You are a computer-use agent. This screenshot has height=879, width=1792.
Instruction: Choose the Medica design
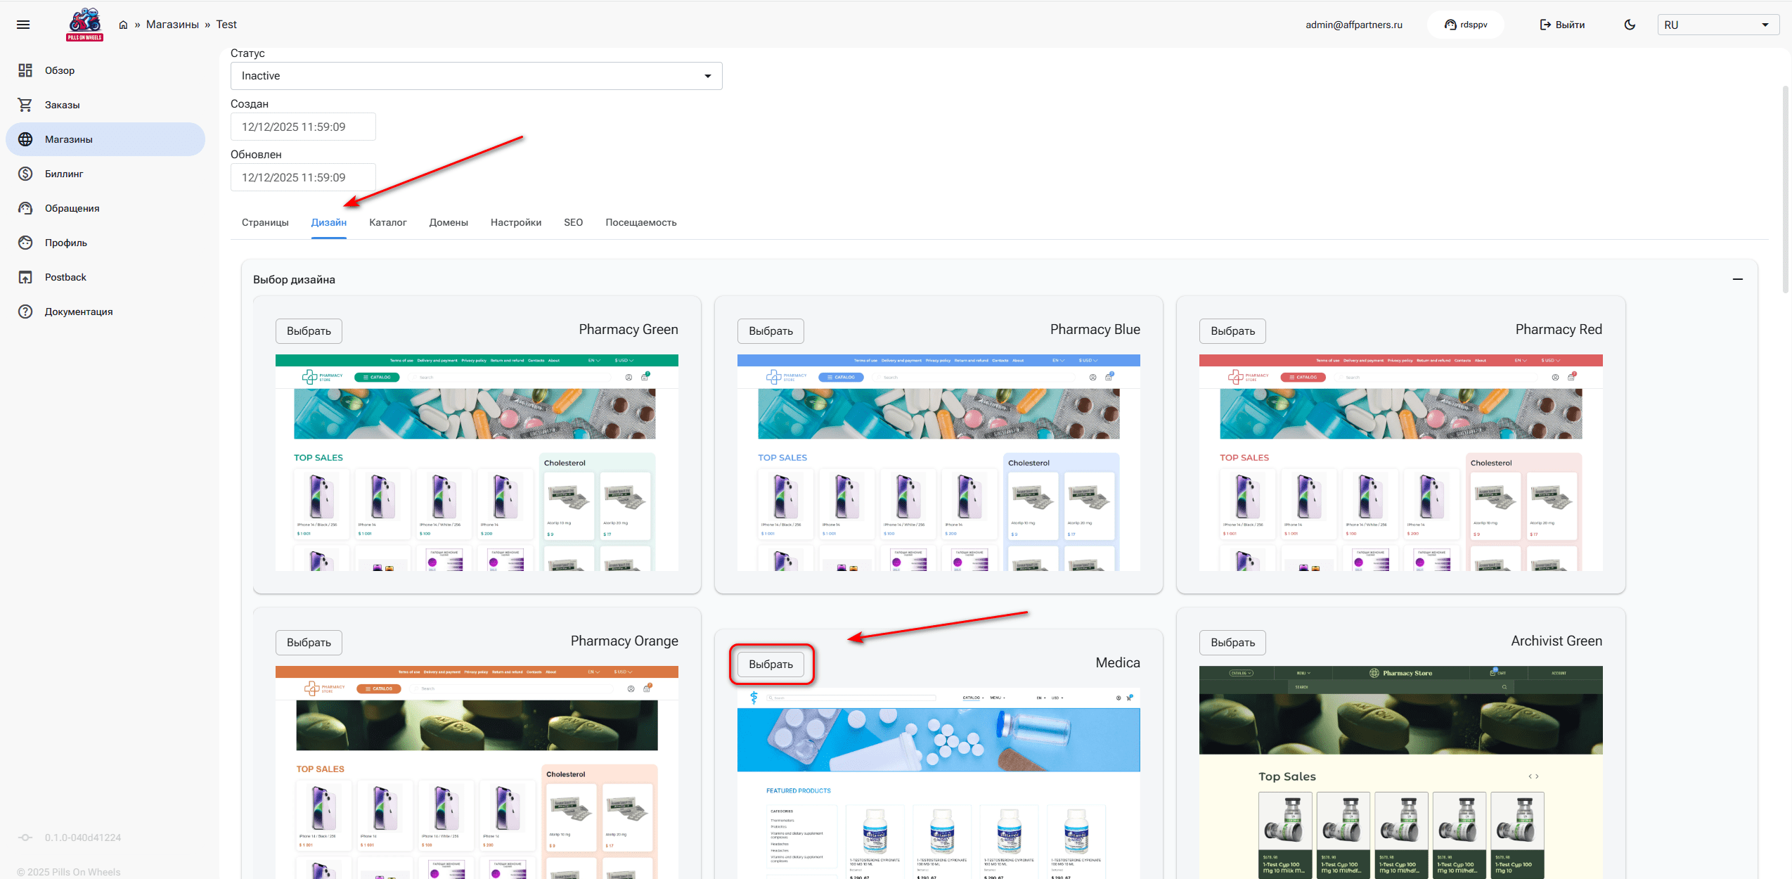pyautogui.click(x=771, y=664)
